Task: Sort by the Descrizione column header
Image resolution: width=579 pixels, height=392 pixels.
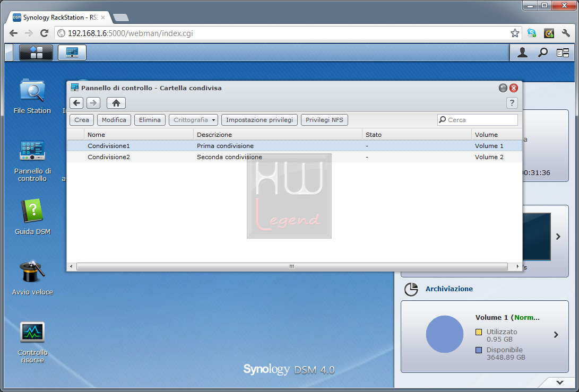Action: click(x=278, y=135)
